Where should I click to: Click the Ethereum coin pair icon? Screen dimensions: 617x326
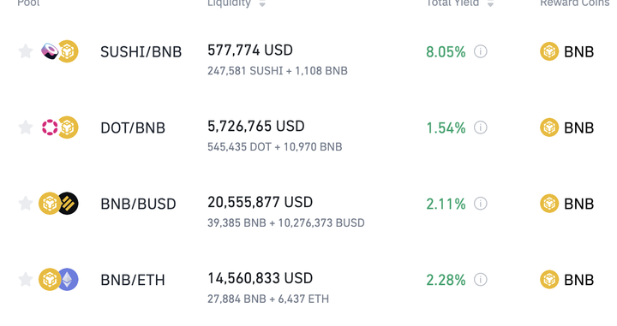pyautogui.click(x=68, y=280)
